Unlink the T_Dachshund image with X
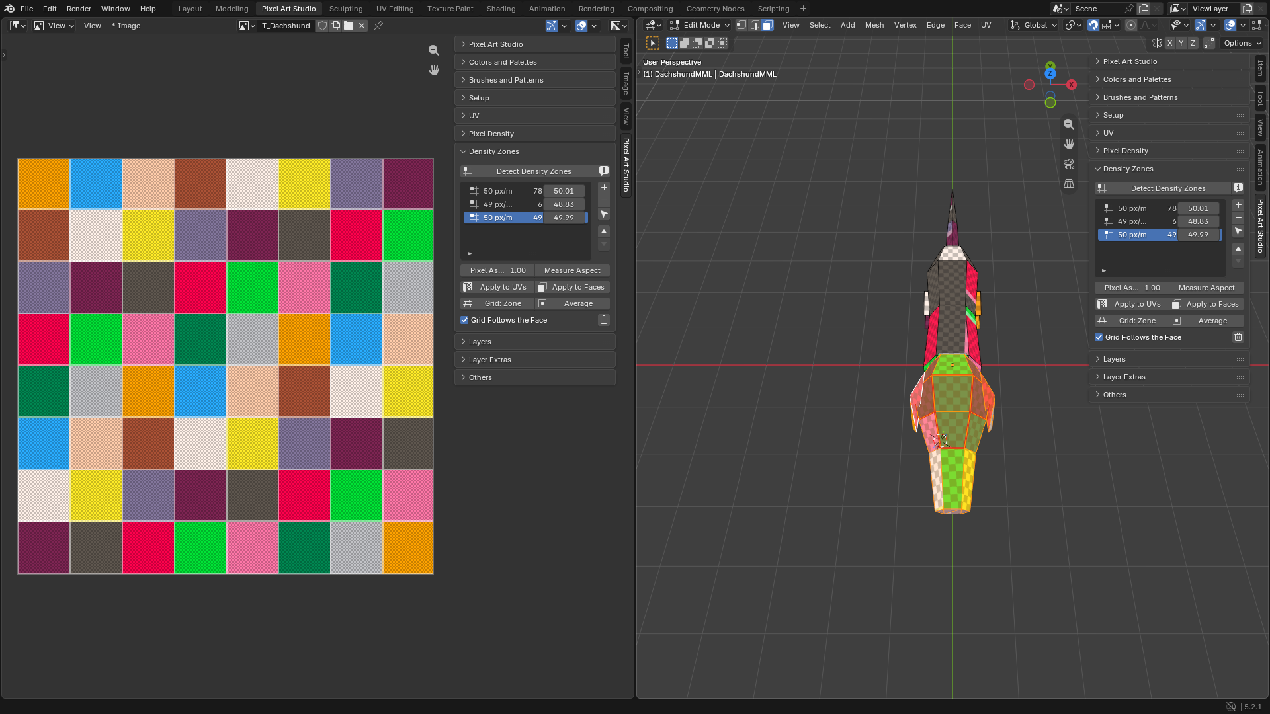1270x714 pixels. coord(362,26)
